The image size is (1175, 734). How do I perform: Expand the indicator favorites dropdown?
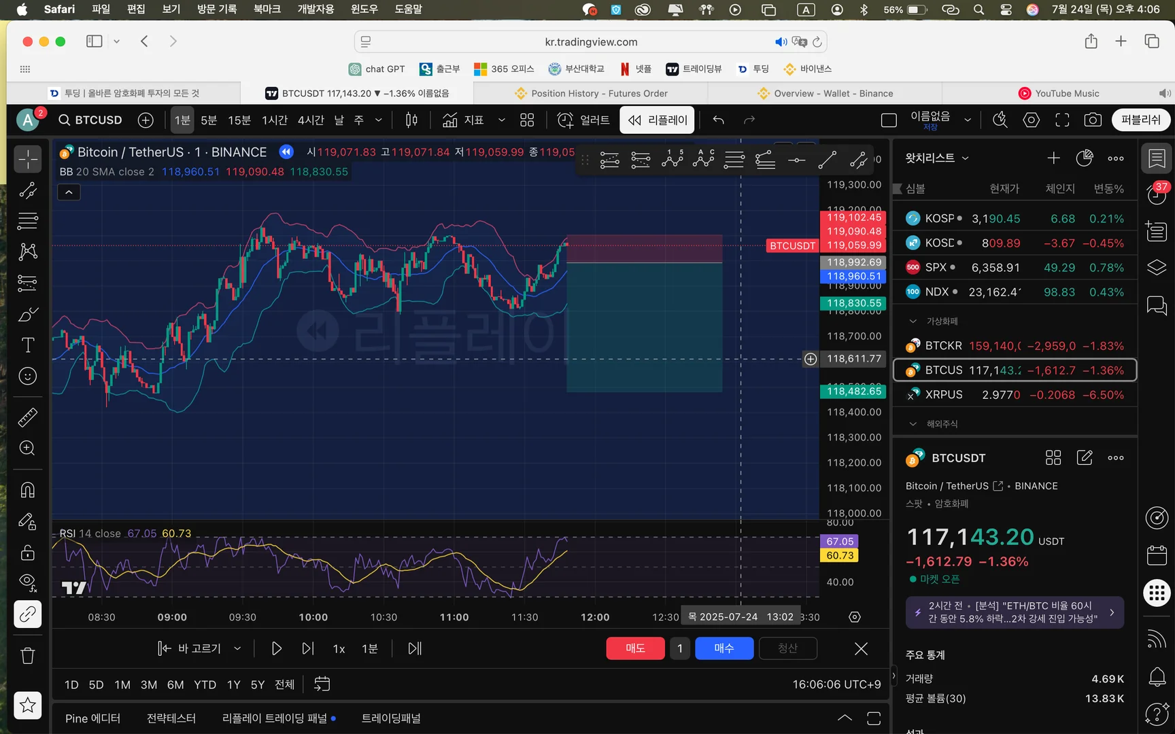[502, 120]
